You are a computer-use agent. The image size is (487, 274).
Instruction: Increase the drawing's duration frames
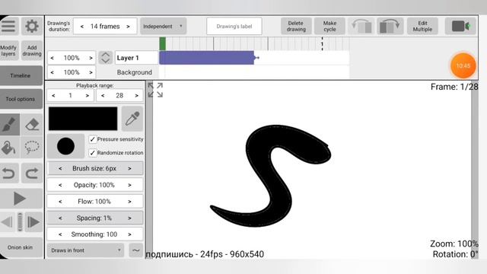coord(128,27)
